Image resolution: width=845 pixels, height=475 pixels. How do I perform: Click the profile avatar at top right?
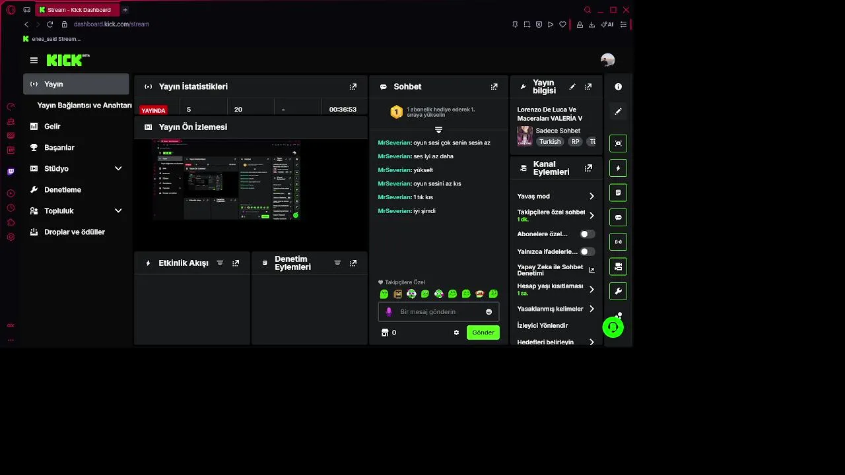click(x=607, y=60)
